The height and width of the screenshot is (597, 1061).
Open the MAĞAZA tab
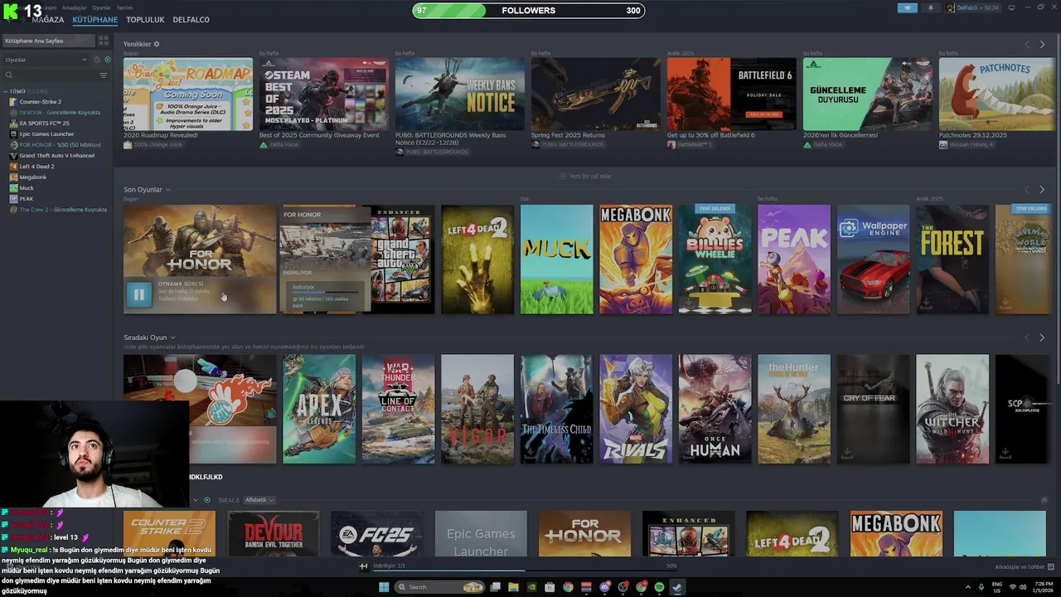[x=48, y=20]
